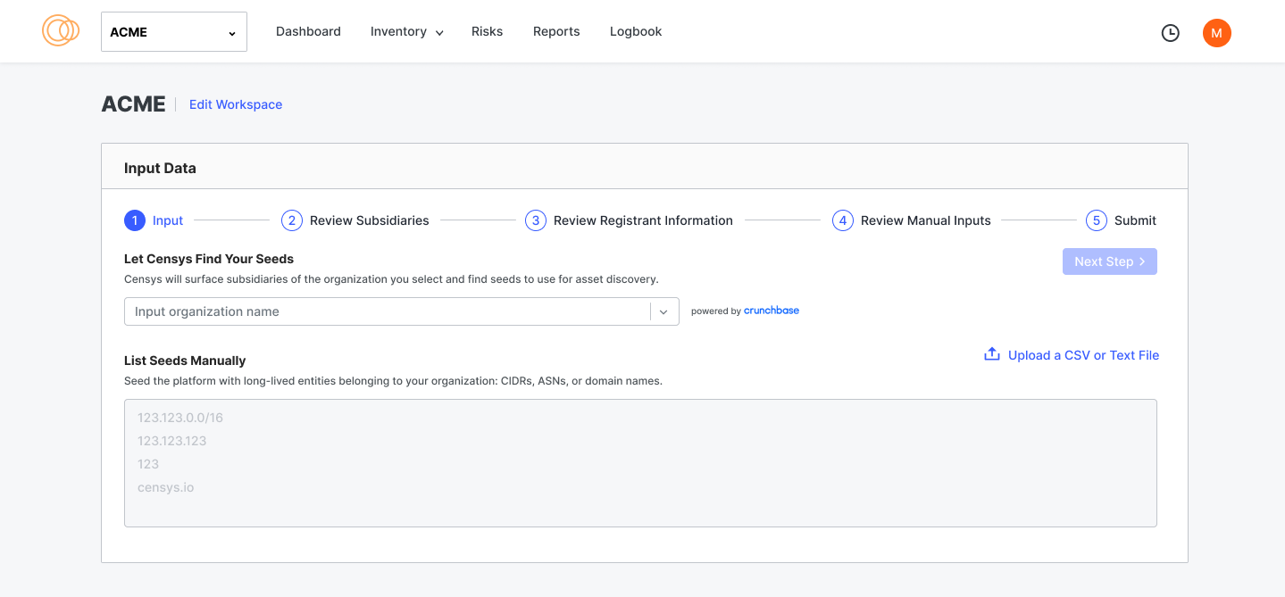
Task: Expand the Inventory menu
Action: 406,32
